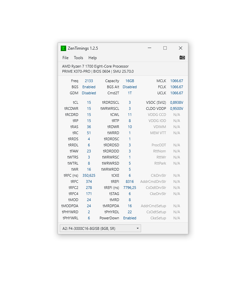Click the tRFC2 value 278

(89, 188)
